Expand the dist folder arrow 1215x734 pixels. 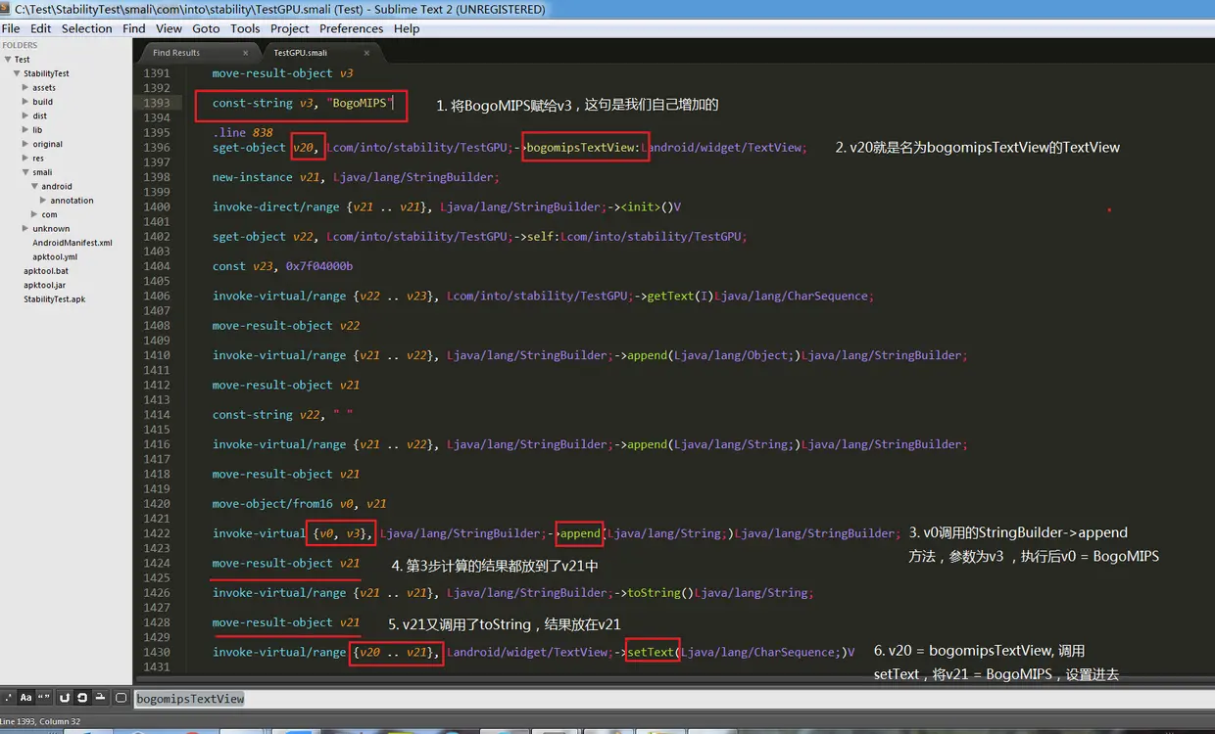(25, 115)
